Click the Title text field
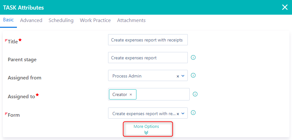The width and height of the screenshot is (292, 140). point(148,40)
